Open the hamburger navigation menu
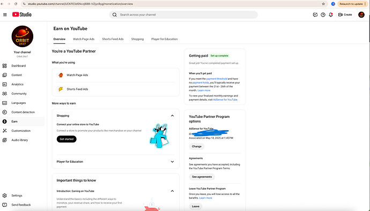The width and height of the screenshot is (370, 211). (5, 14)
